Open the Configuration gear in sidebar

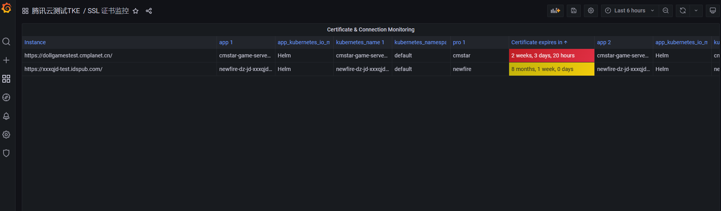tap(6, 135)
